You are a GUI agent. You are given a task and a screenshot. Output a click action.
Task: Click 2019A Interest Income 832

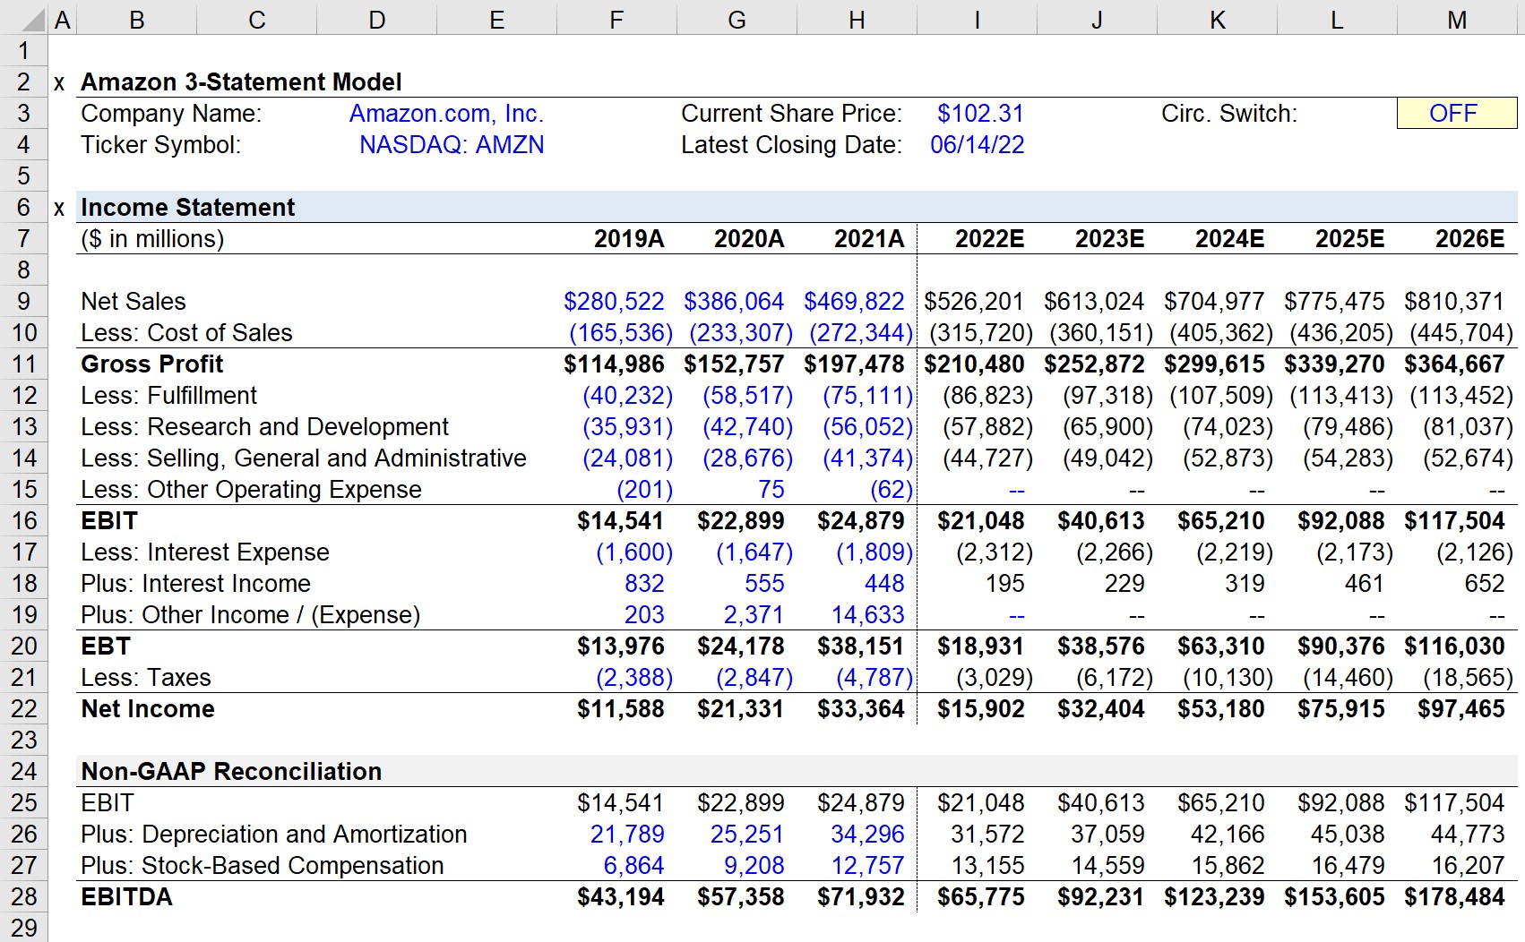tap(644, 584)
